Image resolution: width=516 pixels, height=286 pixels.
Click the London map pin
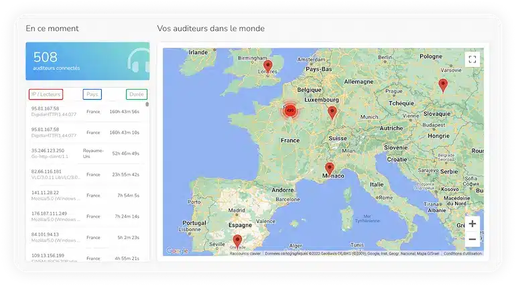click(x=268, y=67)
